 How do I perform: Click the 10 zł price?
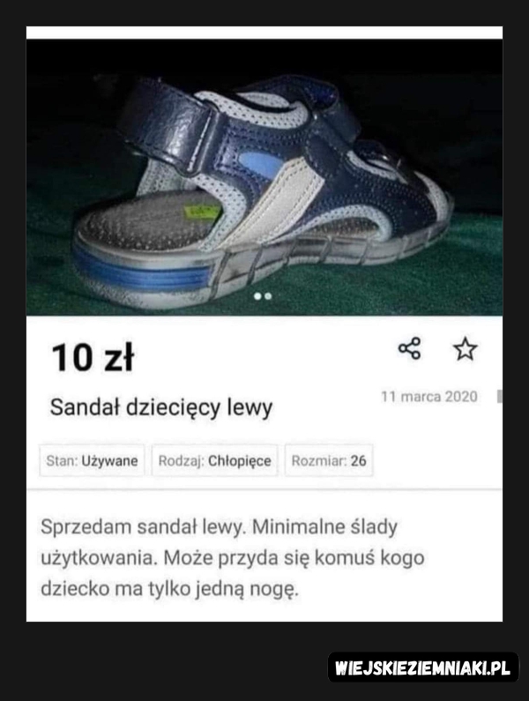(93, 358)
